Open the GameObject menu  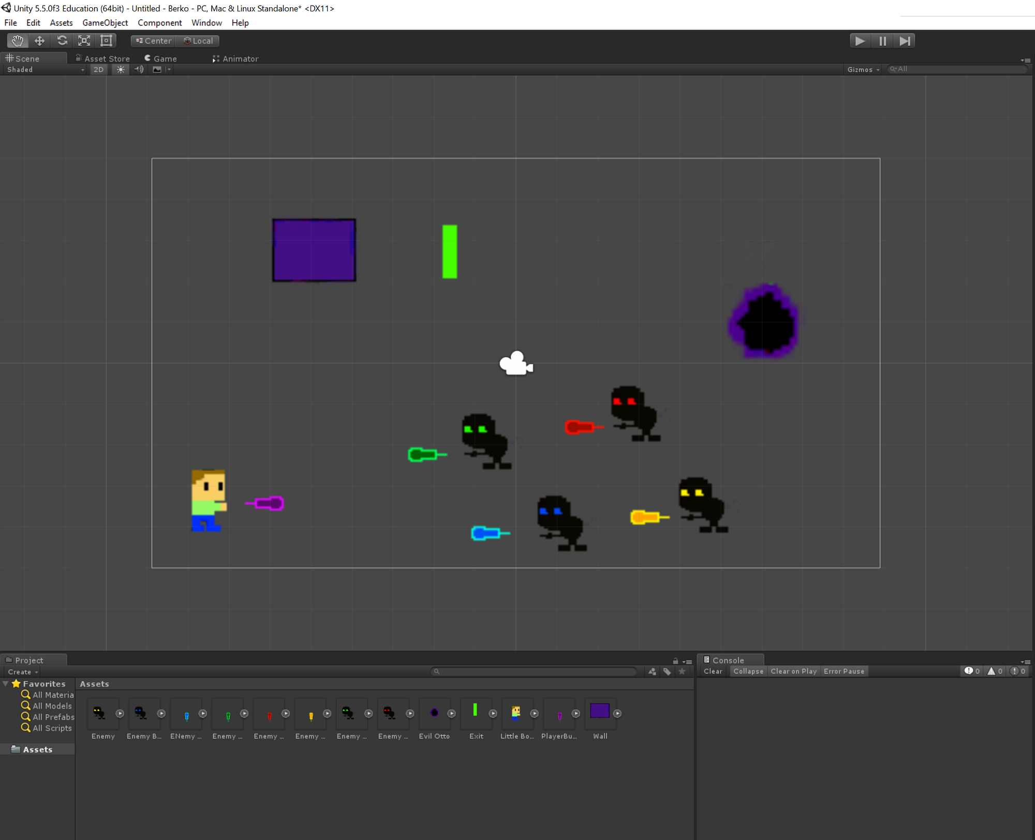(105, 23)
